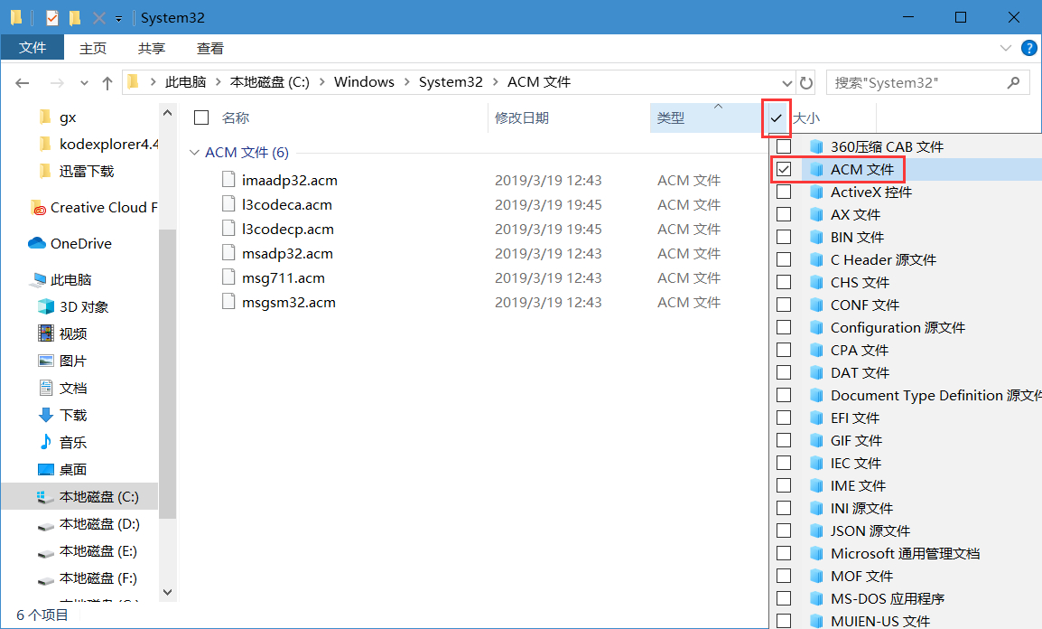Click Windows in the address breadcrumb
This screenshot has height=629, width=1042.
364,81
